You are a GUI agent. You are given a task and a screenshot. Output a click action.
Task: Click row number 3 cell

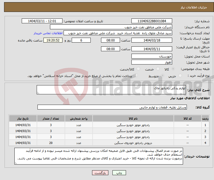coord(205,137)
